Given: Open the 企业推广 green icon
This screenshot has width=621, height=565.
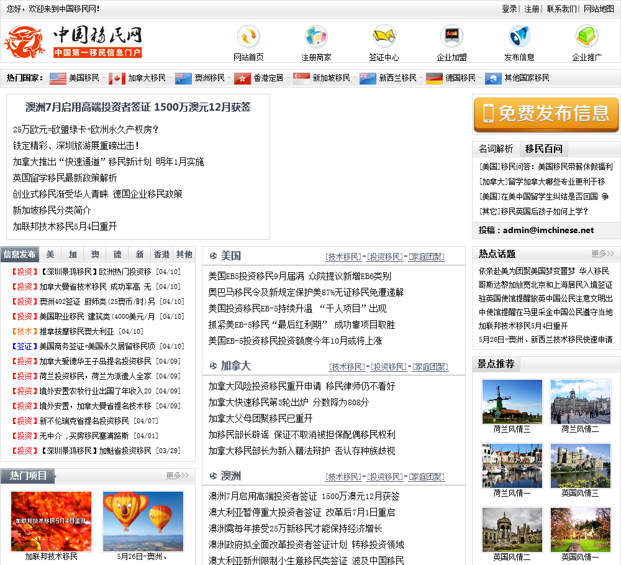Looking at the screenshot, I should click(587, 37).
